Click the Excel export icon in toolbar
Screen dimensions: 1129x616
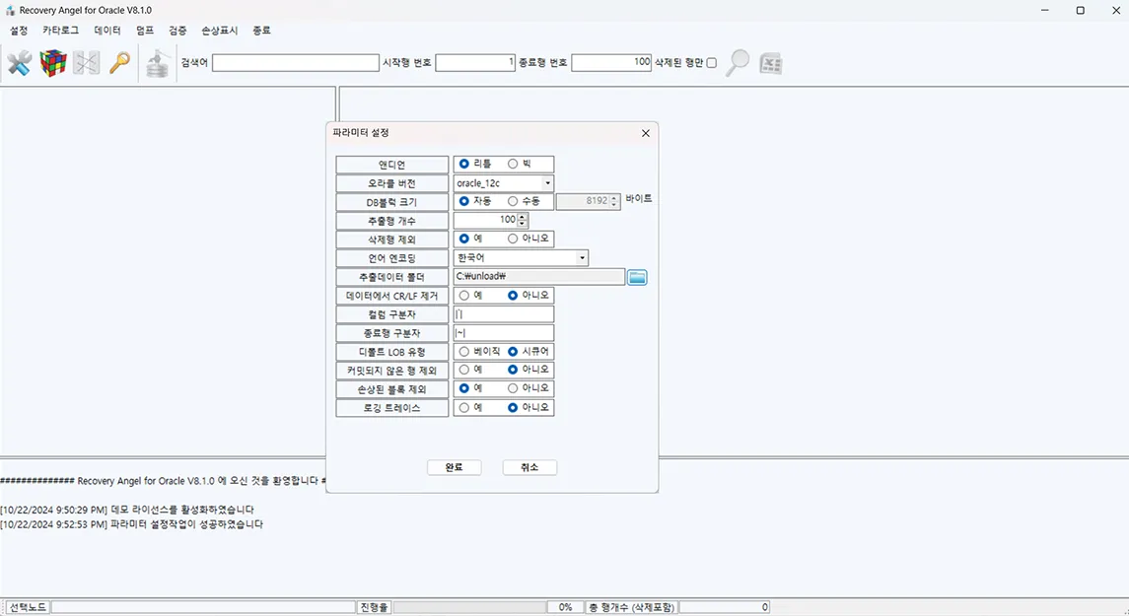coord(771,64)
